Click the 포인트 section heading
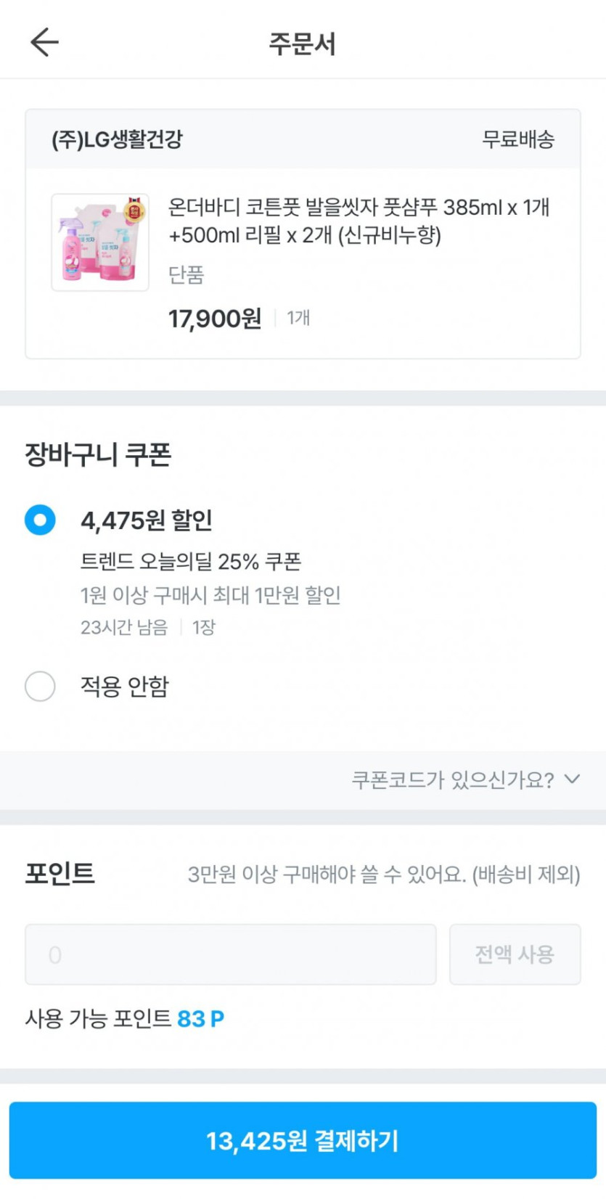The width and height of the screenshot is (606, 1199). point(60,873)
